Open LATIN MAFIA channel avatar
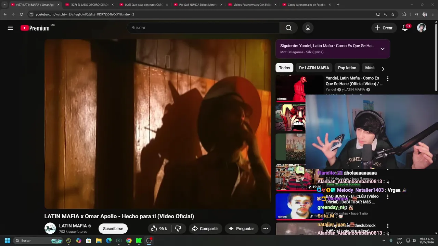438x246 pixels. tap(50, 228)
